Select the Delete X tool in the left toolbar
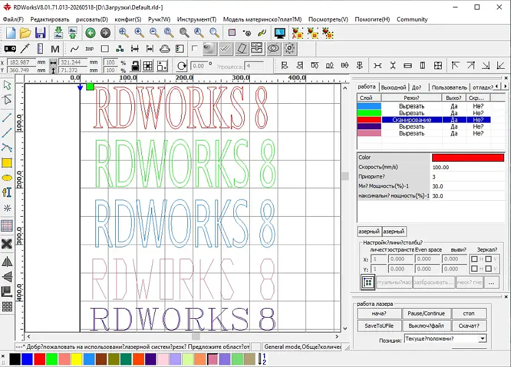 (x=7, y=243)
